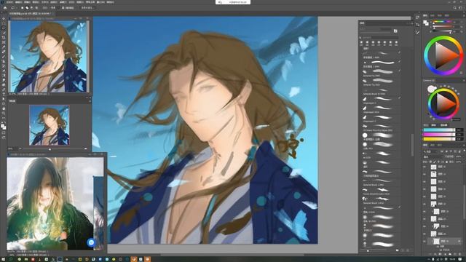Select the Brush tool in the toolbar
The height and width of the screenshot is (262, 466).
pyautogui.click(x=4, y=57)
